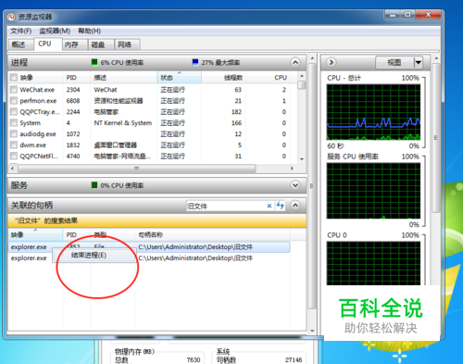
Task: Click the perfmon.exe process name
Action: [x=38, y=101]
